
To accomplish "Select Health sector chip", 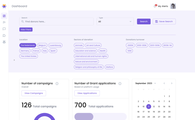I will tap(103, 51).
